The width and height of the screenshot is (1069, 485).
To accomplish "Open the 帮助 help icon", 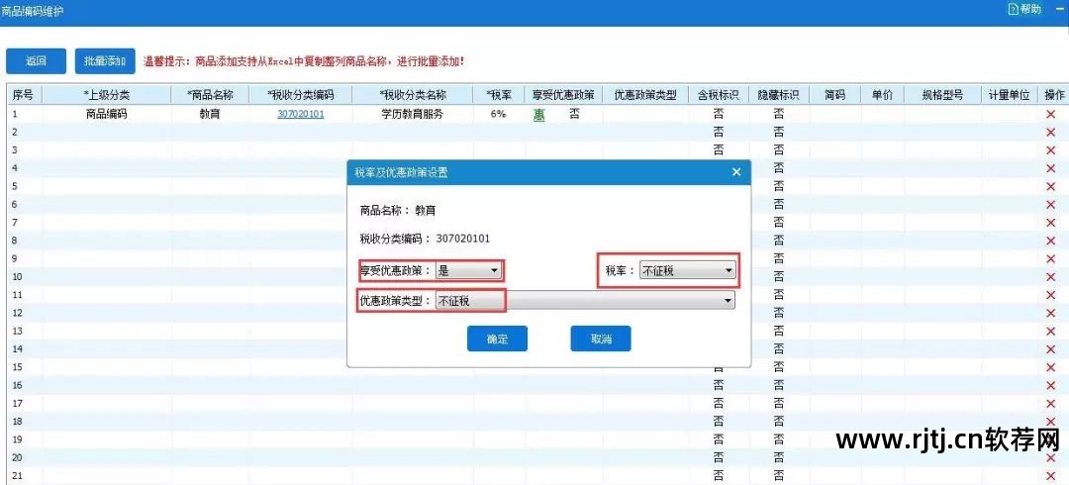I will (x=1024, y=9).
